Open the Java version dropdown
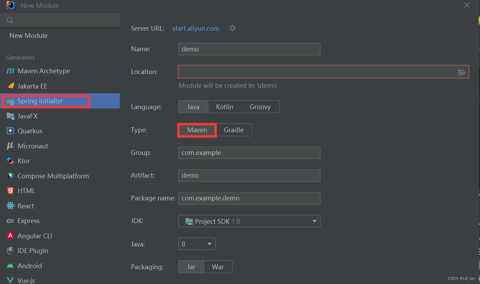This screenshot has height=284, width=480. point(197,244)
